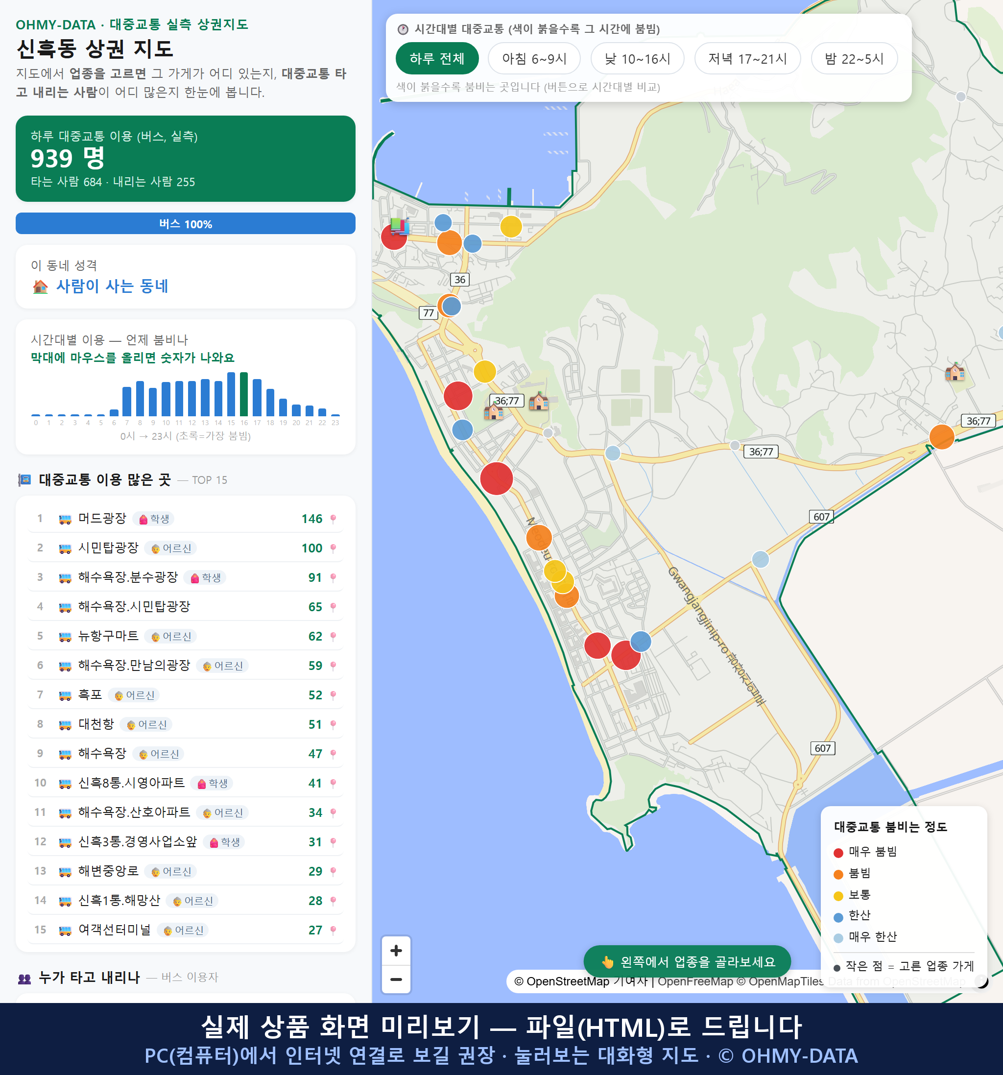Select the 머드광장 list row
Viewport: 1003px width, 1075px height.
[186, 519]
